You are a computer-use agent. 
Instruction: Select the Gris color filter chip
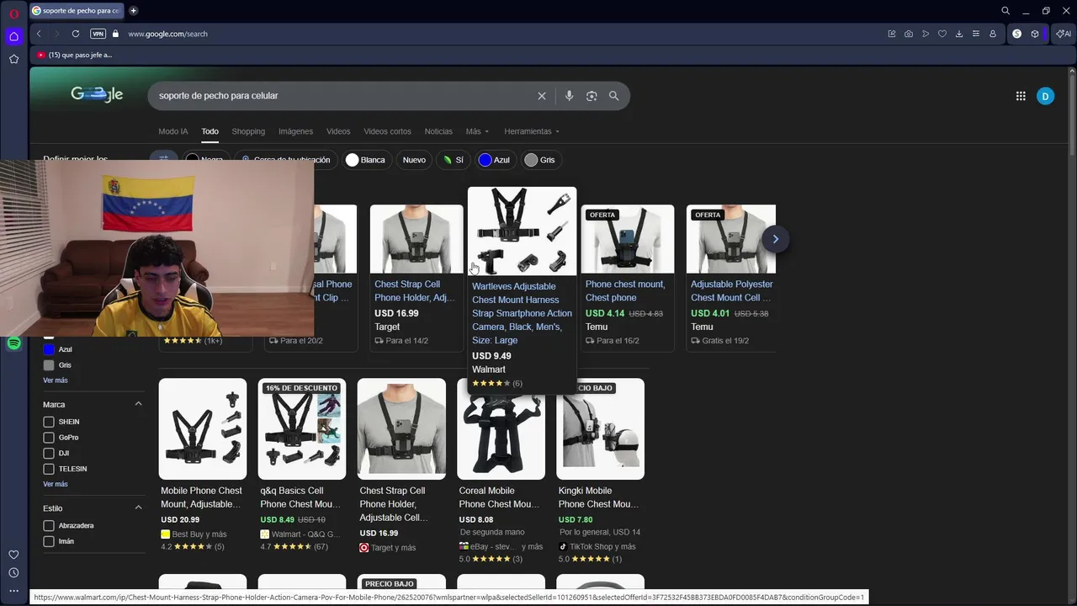click(x=541, y=160)
